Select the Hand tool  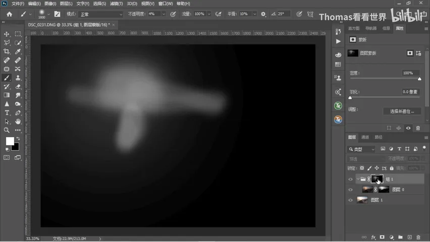coord(18,122)
